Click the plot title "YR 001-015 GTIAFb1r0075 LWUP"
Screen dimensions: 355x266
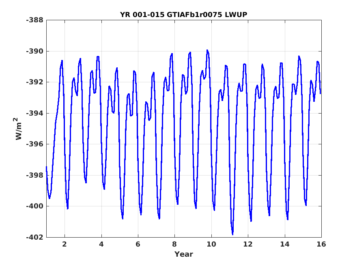coord(184,15)
